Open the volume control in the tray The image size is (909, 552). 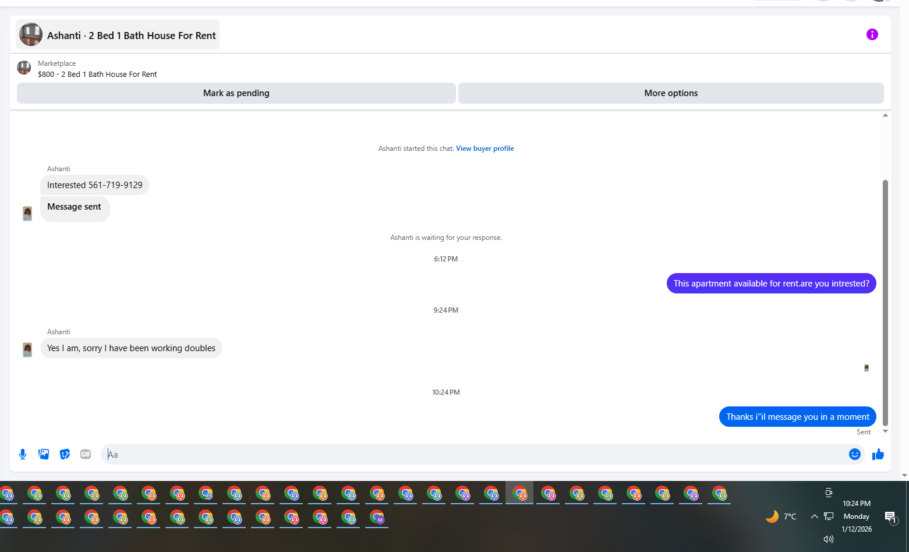[829, 539]
